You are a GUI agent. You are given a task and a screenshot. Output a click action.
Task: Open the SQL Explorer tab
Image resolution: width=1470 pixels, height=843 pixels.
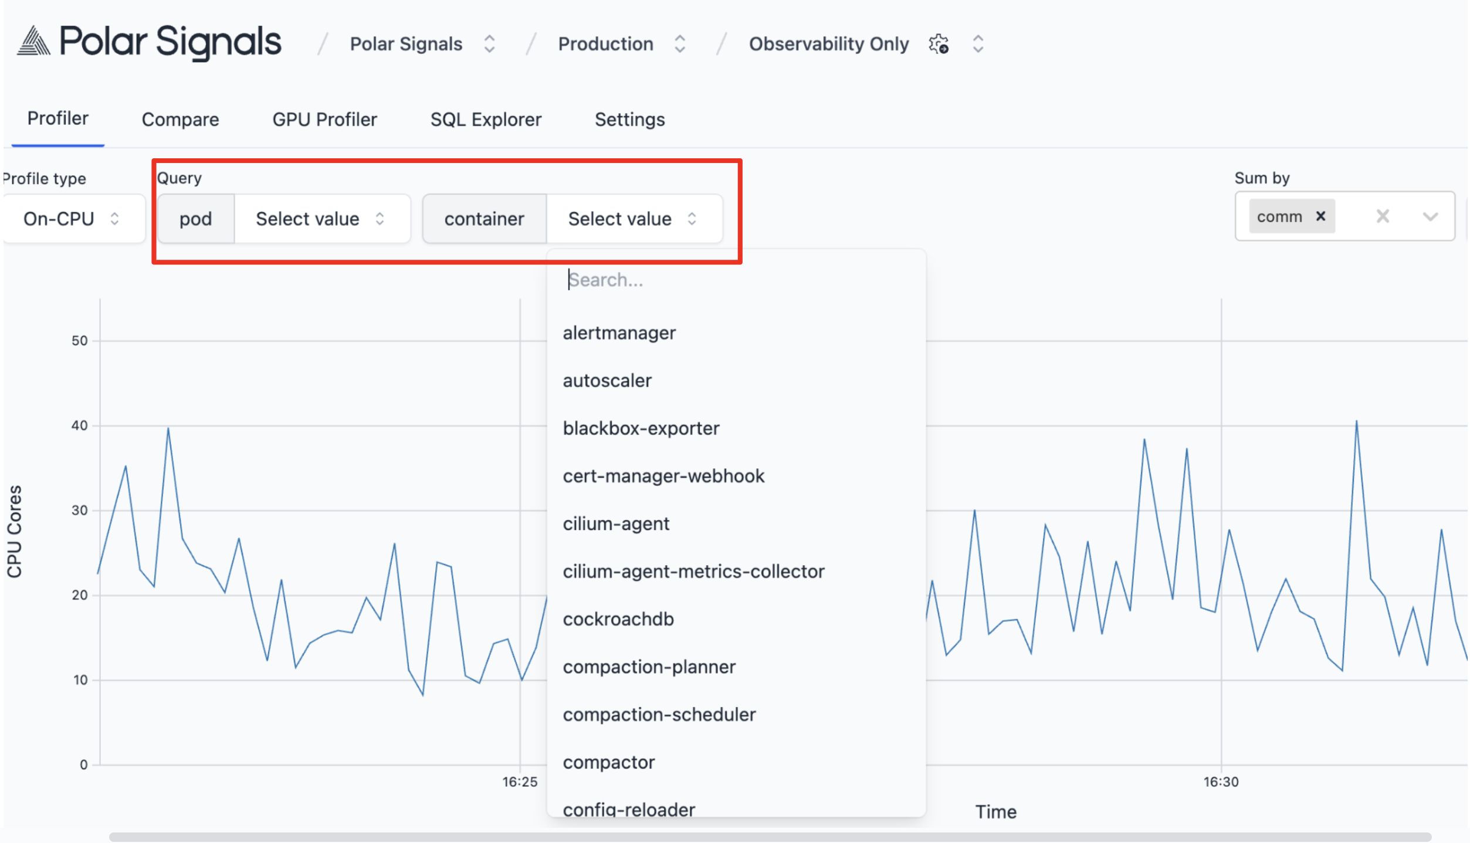(486, 120)
